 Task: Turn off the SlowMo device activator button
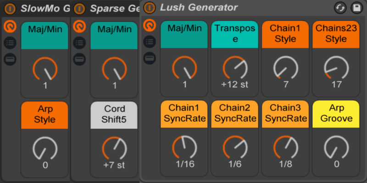coord(10,9)
